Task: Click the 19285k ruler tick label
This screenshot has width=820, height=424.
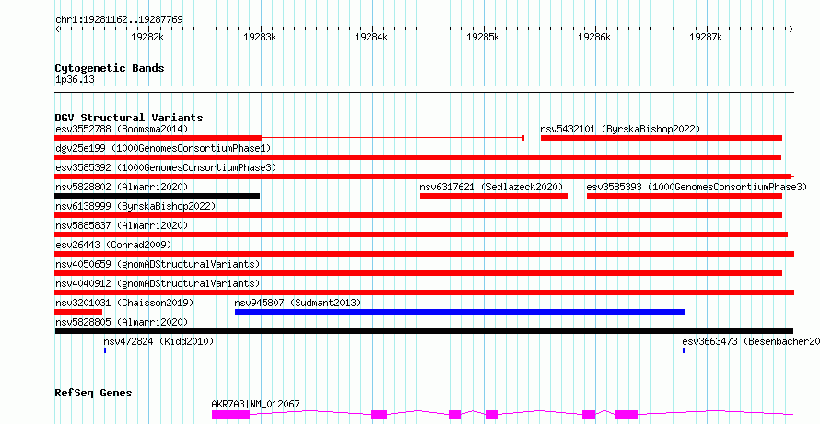Action: (483, 37)
